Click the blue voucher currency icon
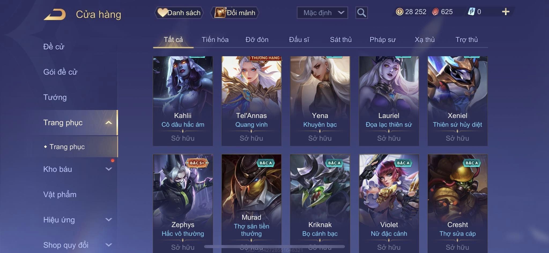 (471, 12)
